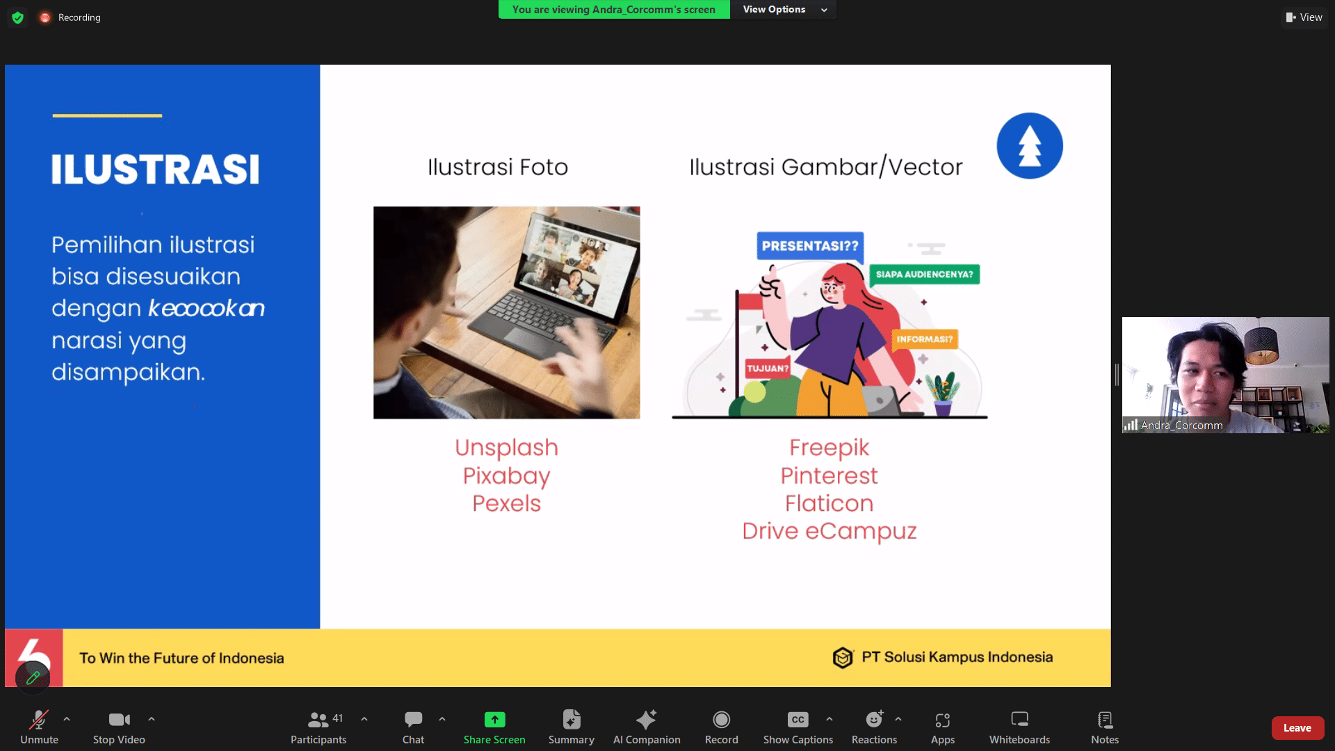Click the Andra_Corcomm name label

tap(1181, 426)
